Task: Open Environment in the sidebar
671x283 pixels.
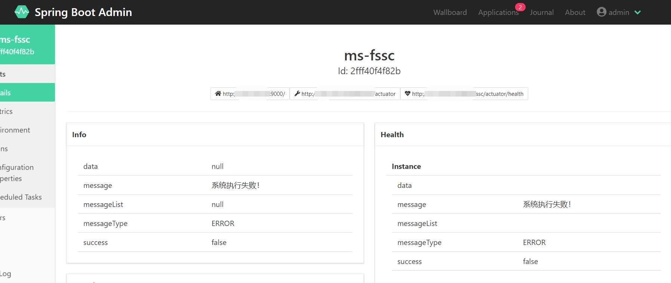Action: pos(27,130)
